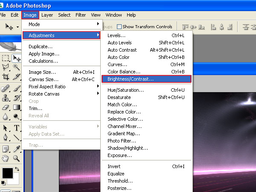Viewport: 256px width, 192px height.
Task: Open the Filter menu
Action: pos(81,15)
